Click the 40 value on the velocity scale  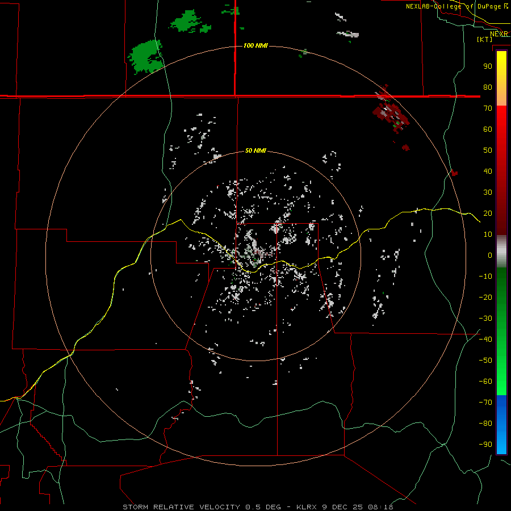coord(488,171)
